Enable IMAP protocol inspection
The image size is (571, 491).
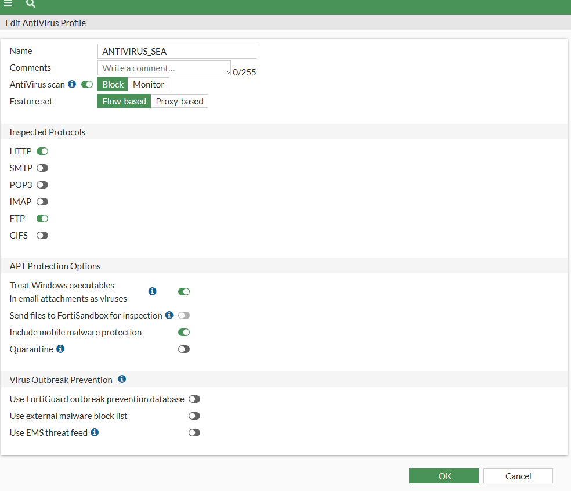coord(42,202)
